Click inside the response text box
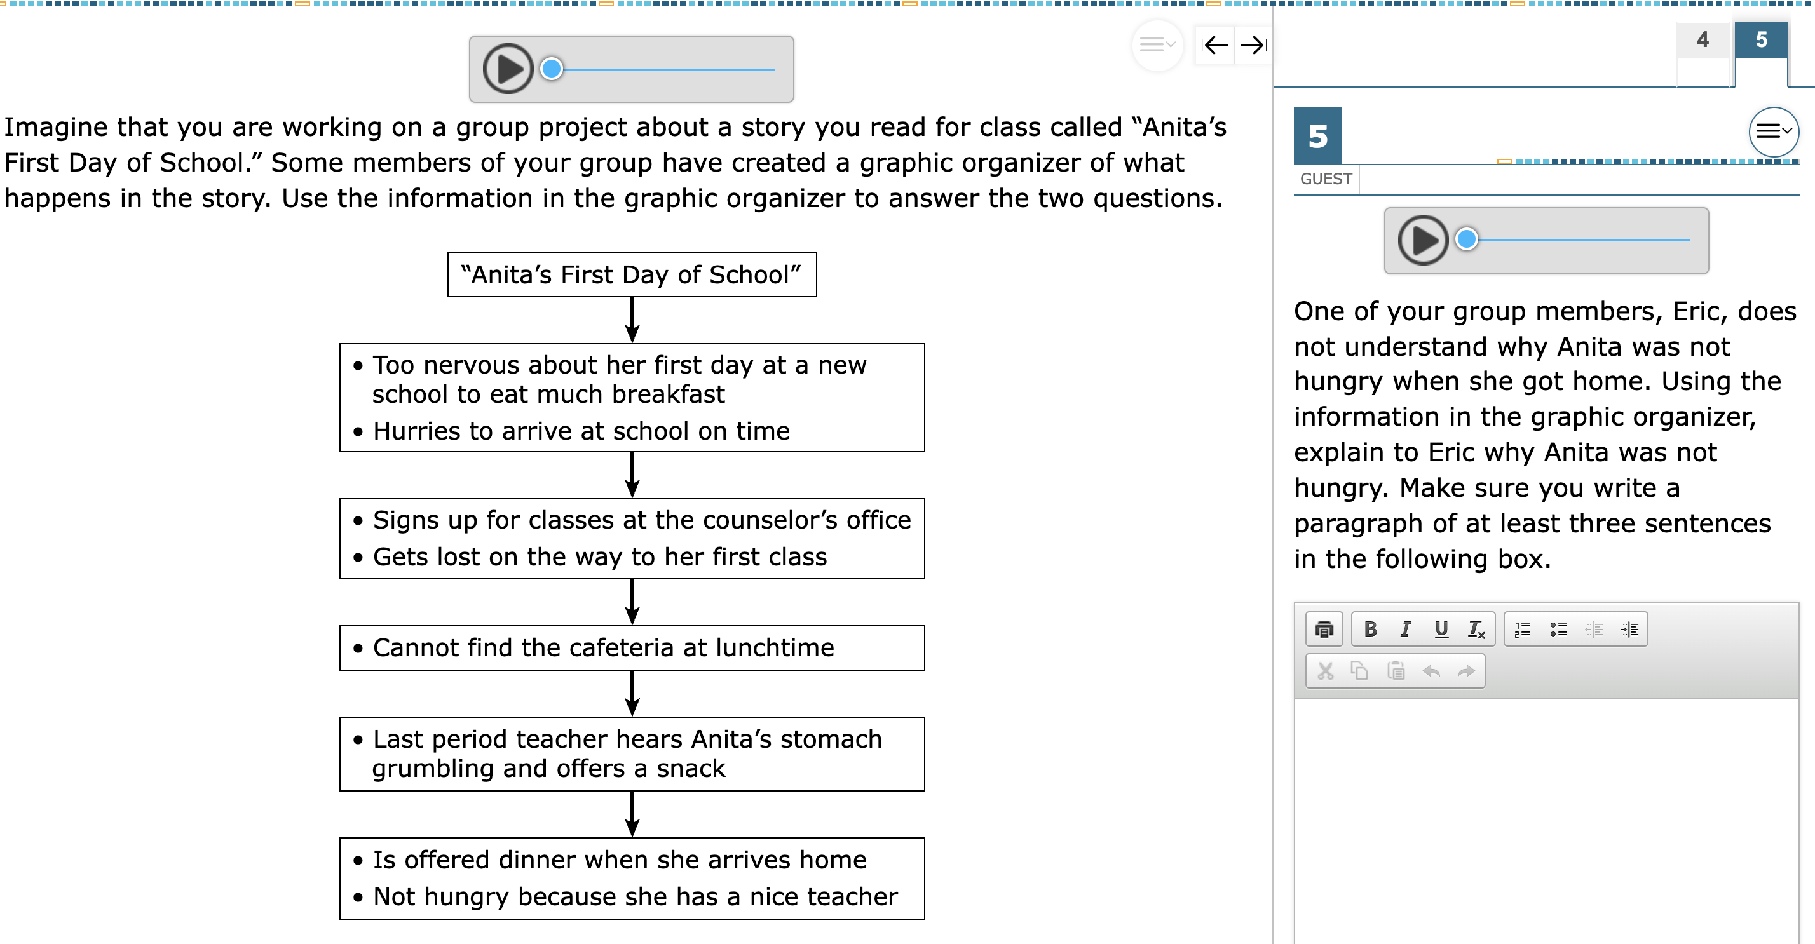The height and width of the screenshot is (944, 1815). click(x=1546, y=821)
